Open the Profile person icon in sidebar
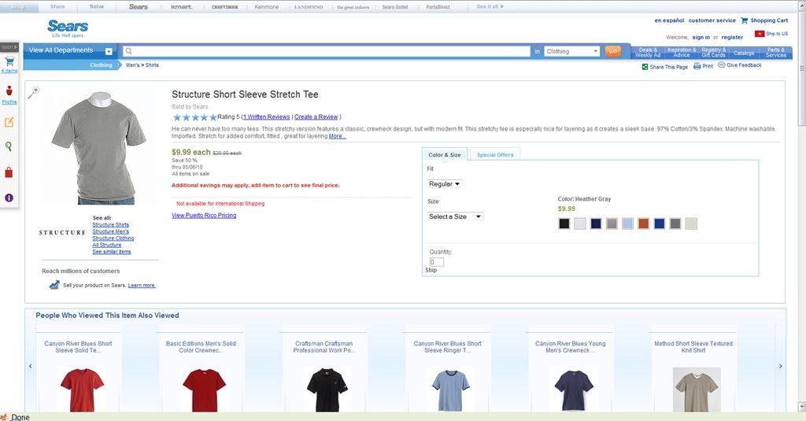The height and width of the screenshot is (421, 806). [9, 91]
